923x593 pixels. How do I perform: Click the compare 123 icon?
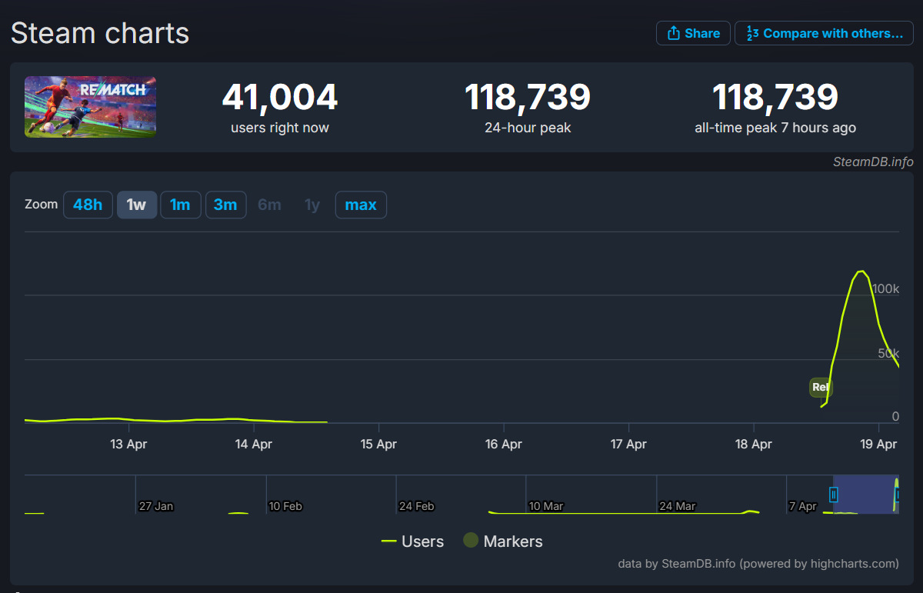pyautogui.click(x=753, y=33)
